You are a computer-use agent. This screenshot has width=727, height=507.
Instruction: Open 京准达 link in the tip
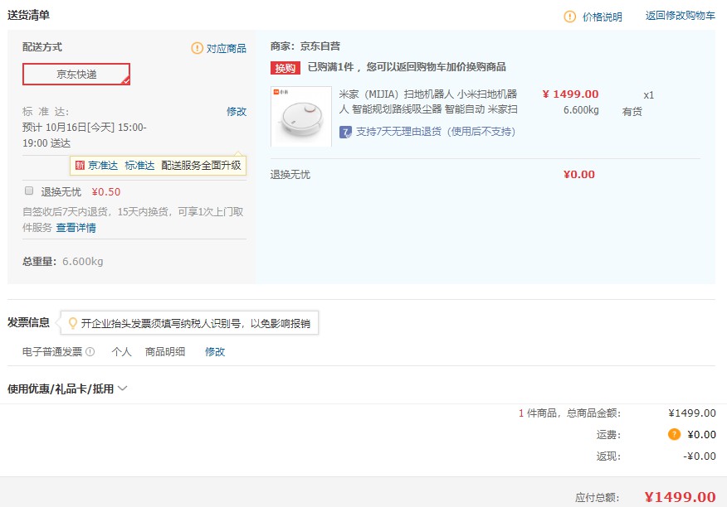pos(103,166)
